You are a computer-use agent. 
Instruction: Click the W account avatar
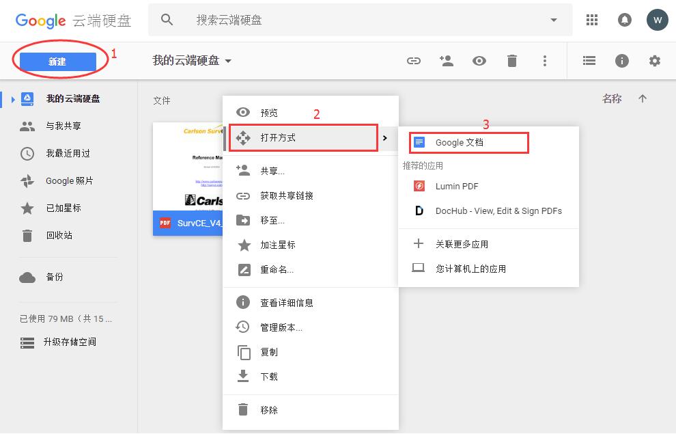coord(657,20)
